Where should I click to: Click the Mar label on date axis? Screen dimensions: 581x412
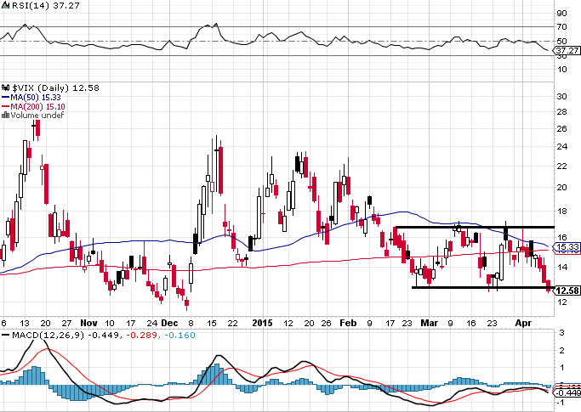tap(430, 323)
